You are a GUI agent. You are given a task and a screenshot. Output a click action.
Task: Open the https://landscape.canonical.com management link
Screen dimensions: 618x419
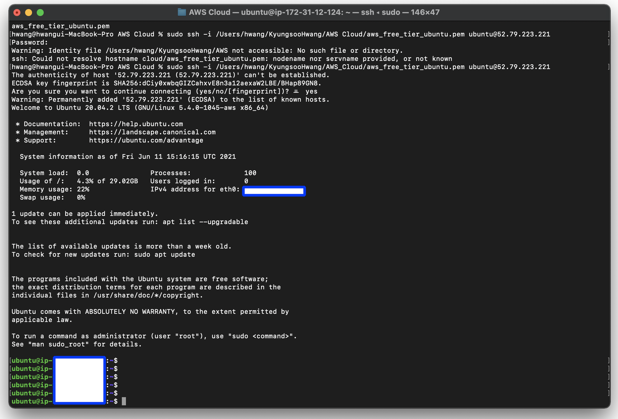(x=152, y=132)
